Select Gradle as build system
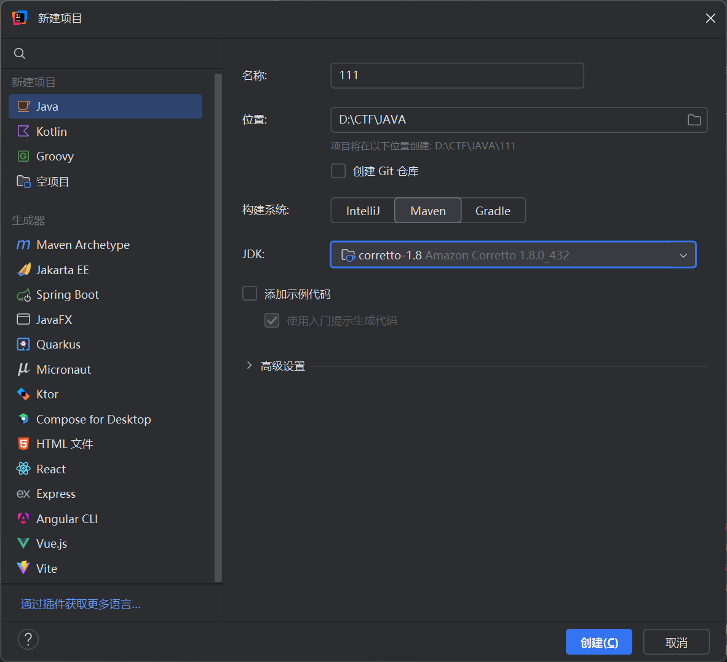 493,211
